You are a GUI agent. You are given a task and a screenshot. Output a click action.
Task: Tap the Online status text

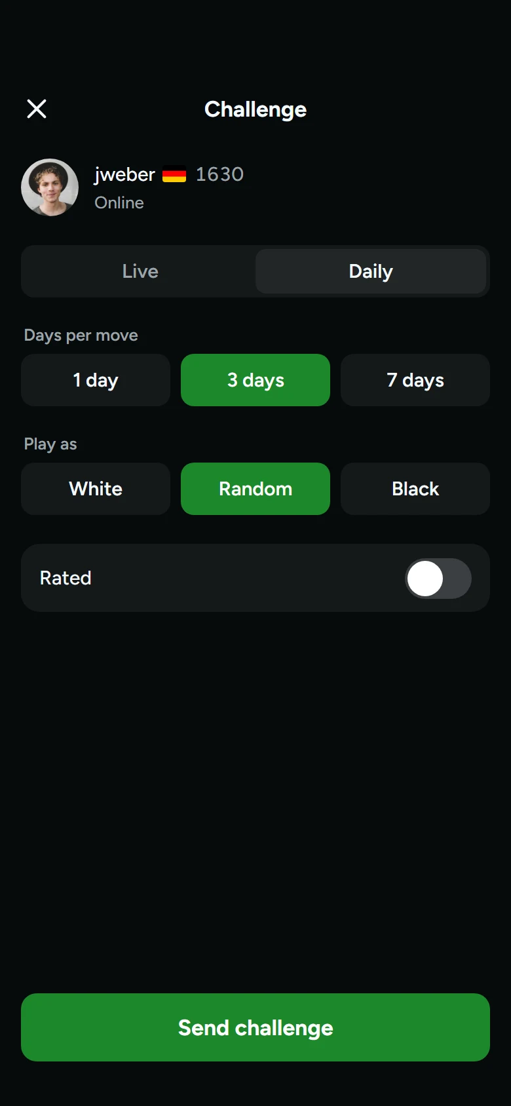point(119,202)
